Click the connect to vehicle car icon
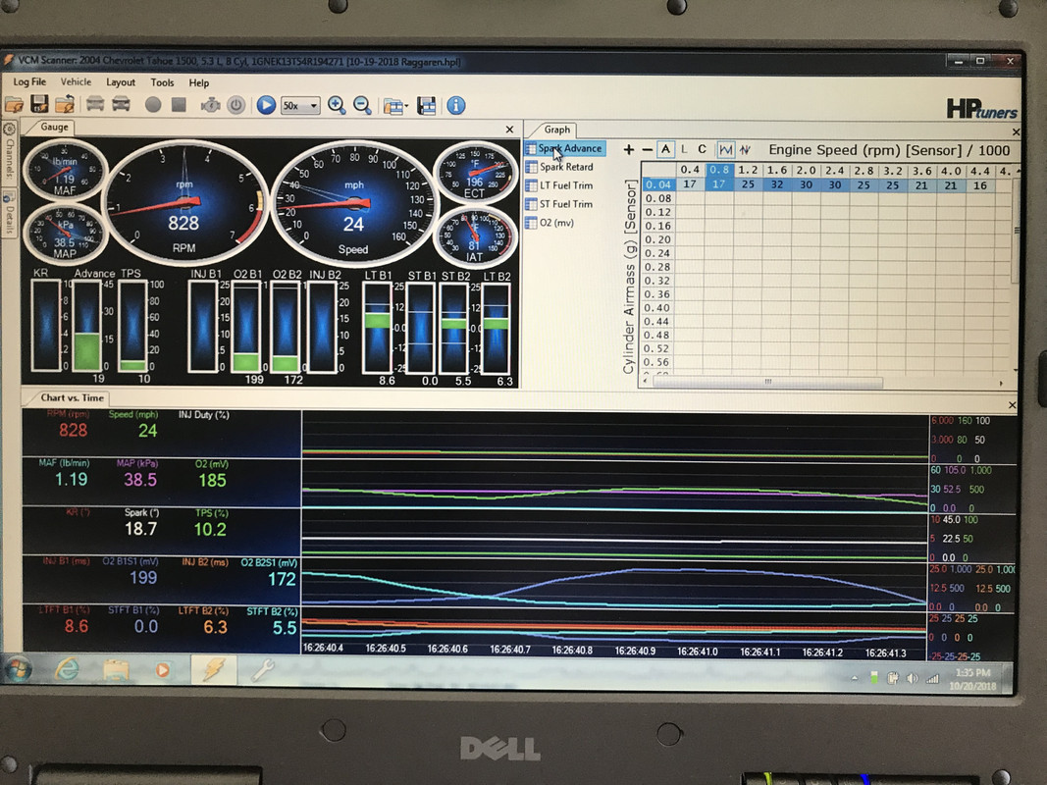The width and height of the screenshot is (1047, 785). (95, 104)
